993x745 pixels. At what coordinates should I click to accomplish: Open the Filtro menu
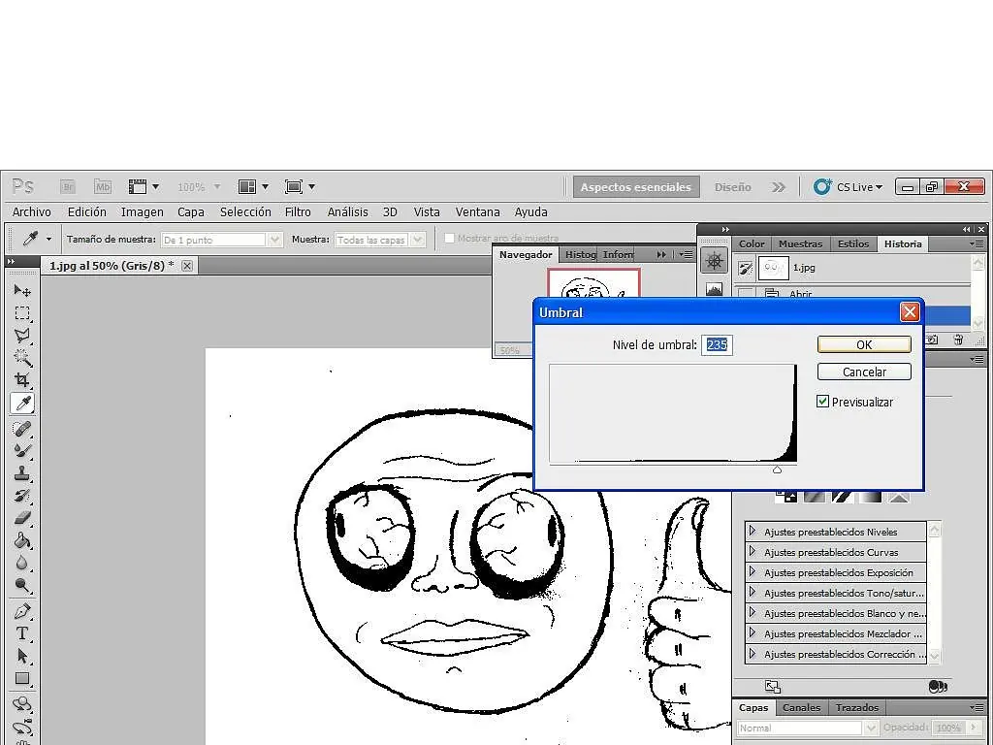(x=298, y=212)
